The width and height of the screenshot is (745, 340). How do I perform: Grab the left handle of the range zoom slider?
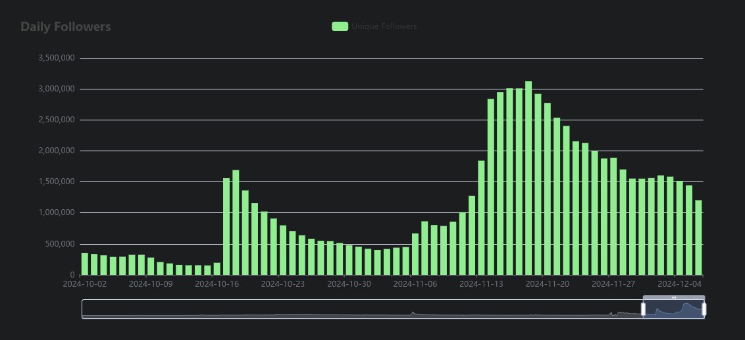pyautogui.click(x=644, y=309)
